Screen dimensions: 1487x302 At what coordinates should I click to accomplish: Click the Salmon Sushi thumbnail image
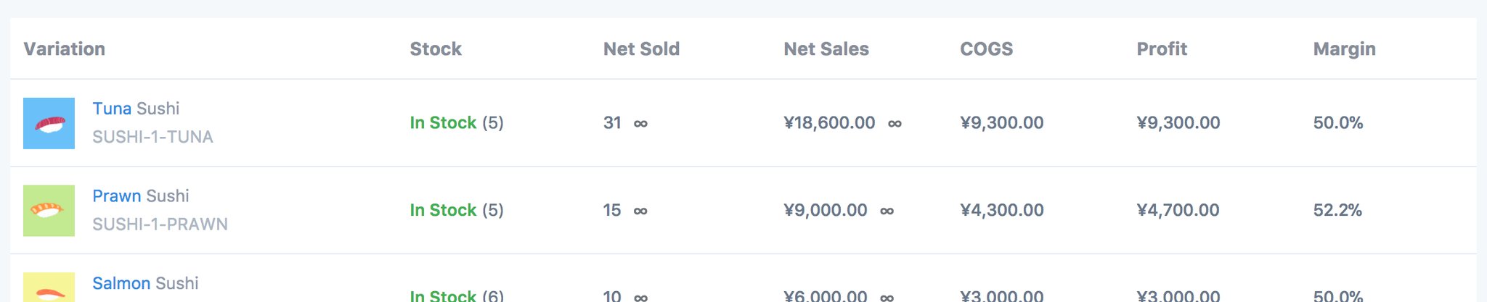[x=49, y=287]
